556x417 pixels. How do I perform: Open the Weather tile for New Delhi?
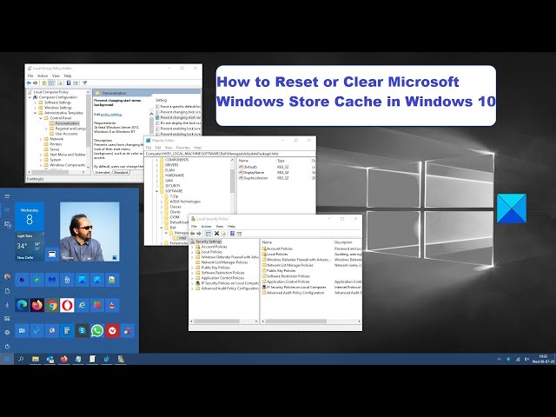30,247
